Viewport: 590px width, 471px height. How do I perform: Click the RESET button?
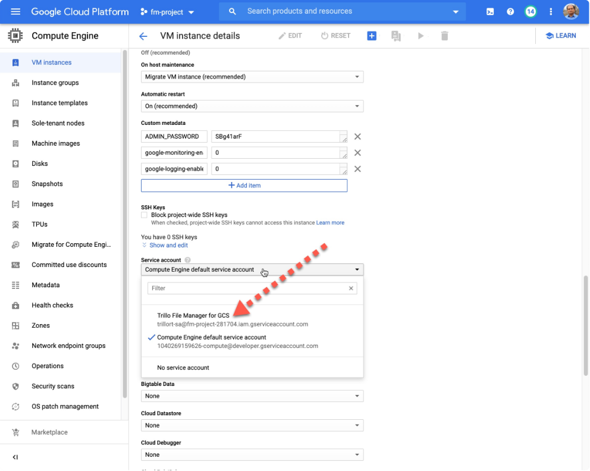[x=335, y=36]
